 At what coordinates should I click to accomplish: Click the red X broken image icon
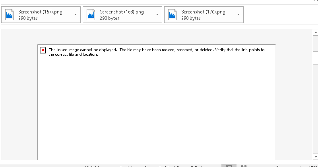coord(43,50)
